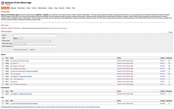Switch to the Releases tab
The height and width of the screenshot is (109, 174).
click(13, 8)
